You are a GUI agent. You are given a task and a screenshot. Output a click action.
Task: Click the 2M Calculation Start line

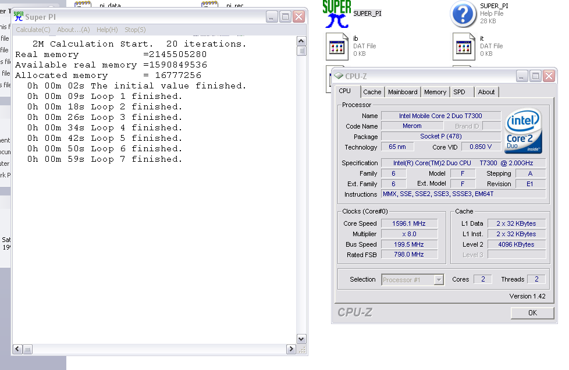point(140,44)
